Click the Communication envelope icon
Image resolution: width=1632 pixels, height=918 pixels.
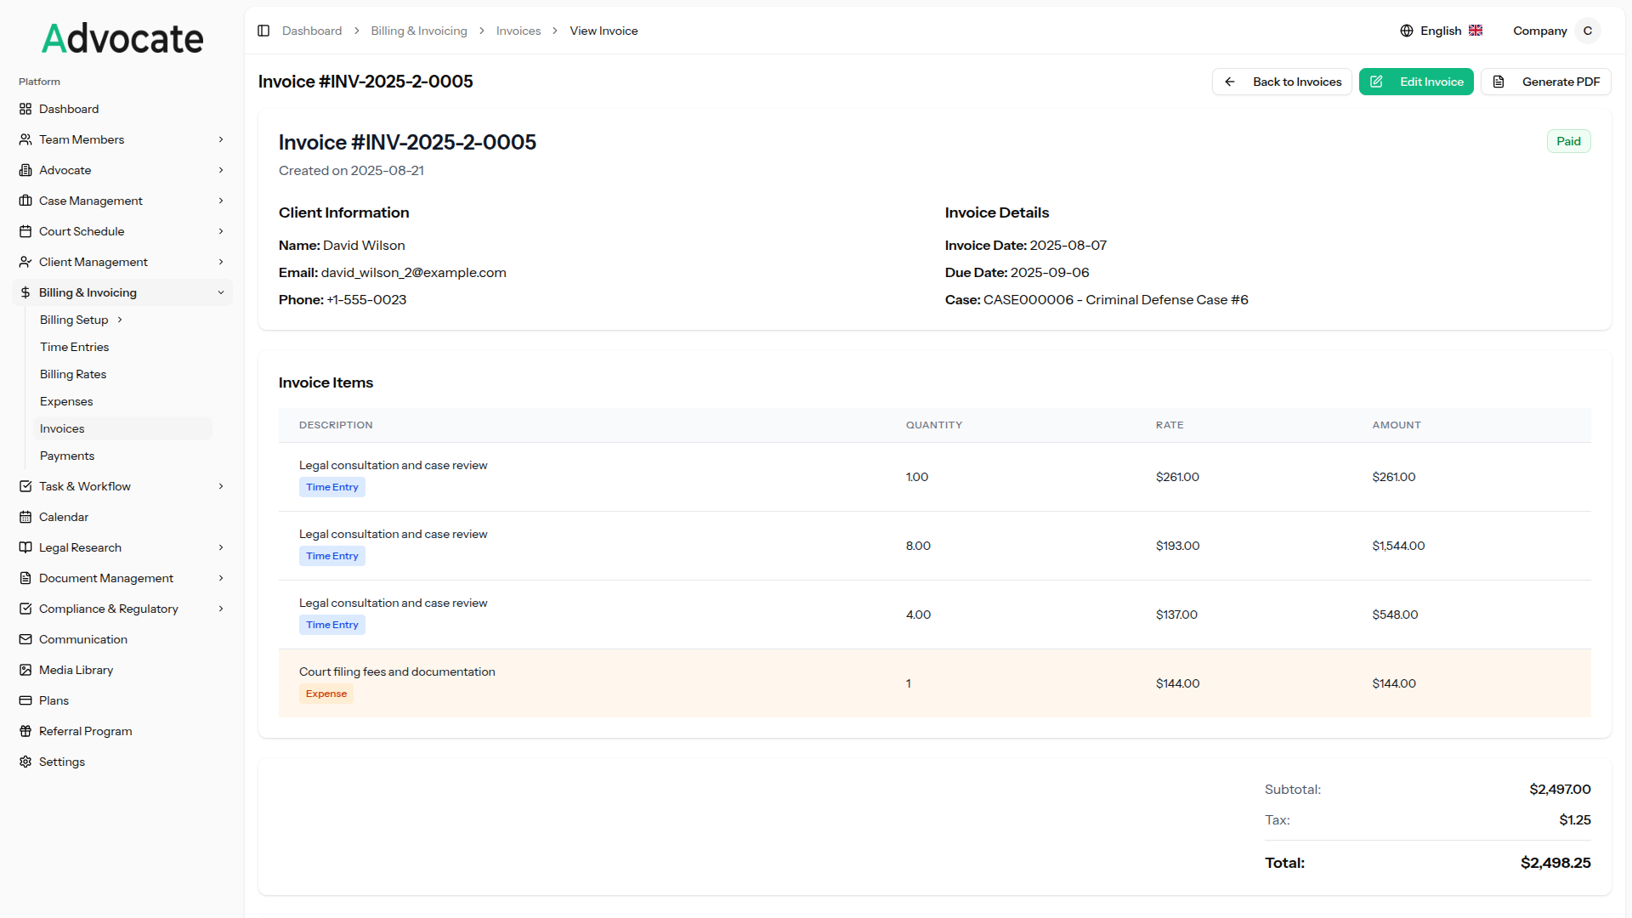tap(25, 639)
